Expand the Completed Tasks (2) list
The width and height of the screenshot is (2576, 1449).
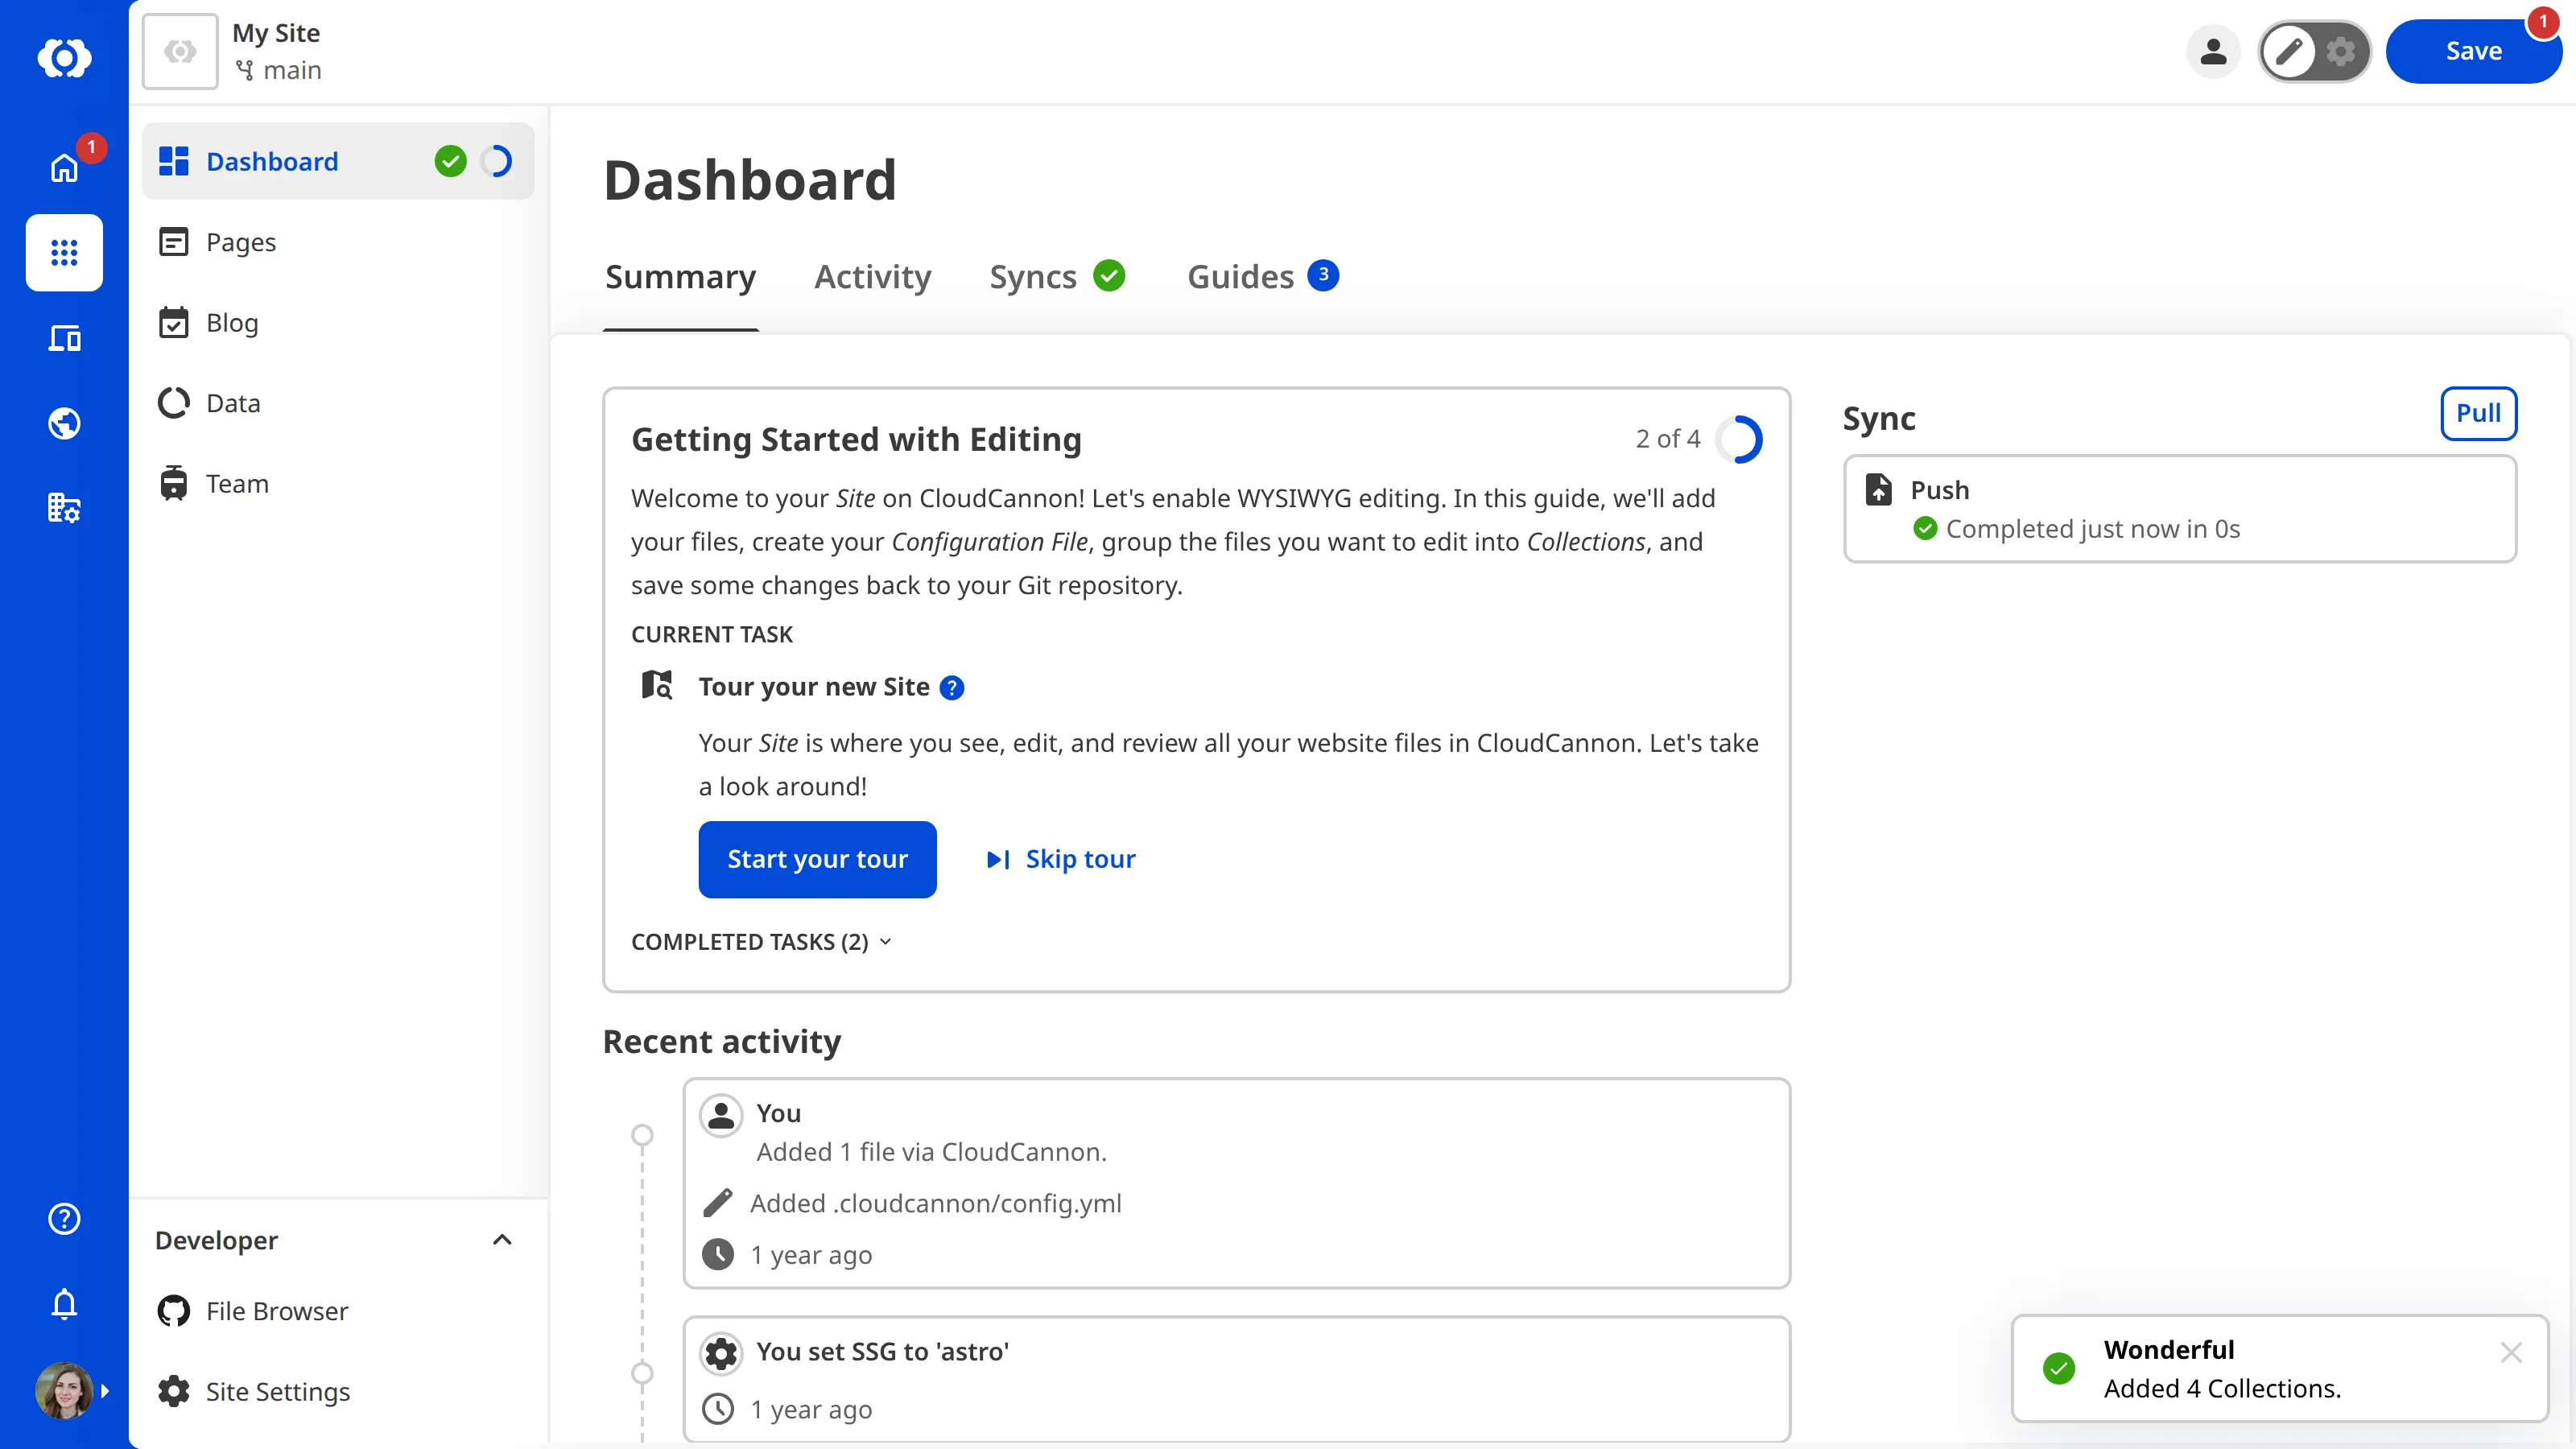761,942
